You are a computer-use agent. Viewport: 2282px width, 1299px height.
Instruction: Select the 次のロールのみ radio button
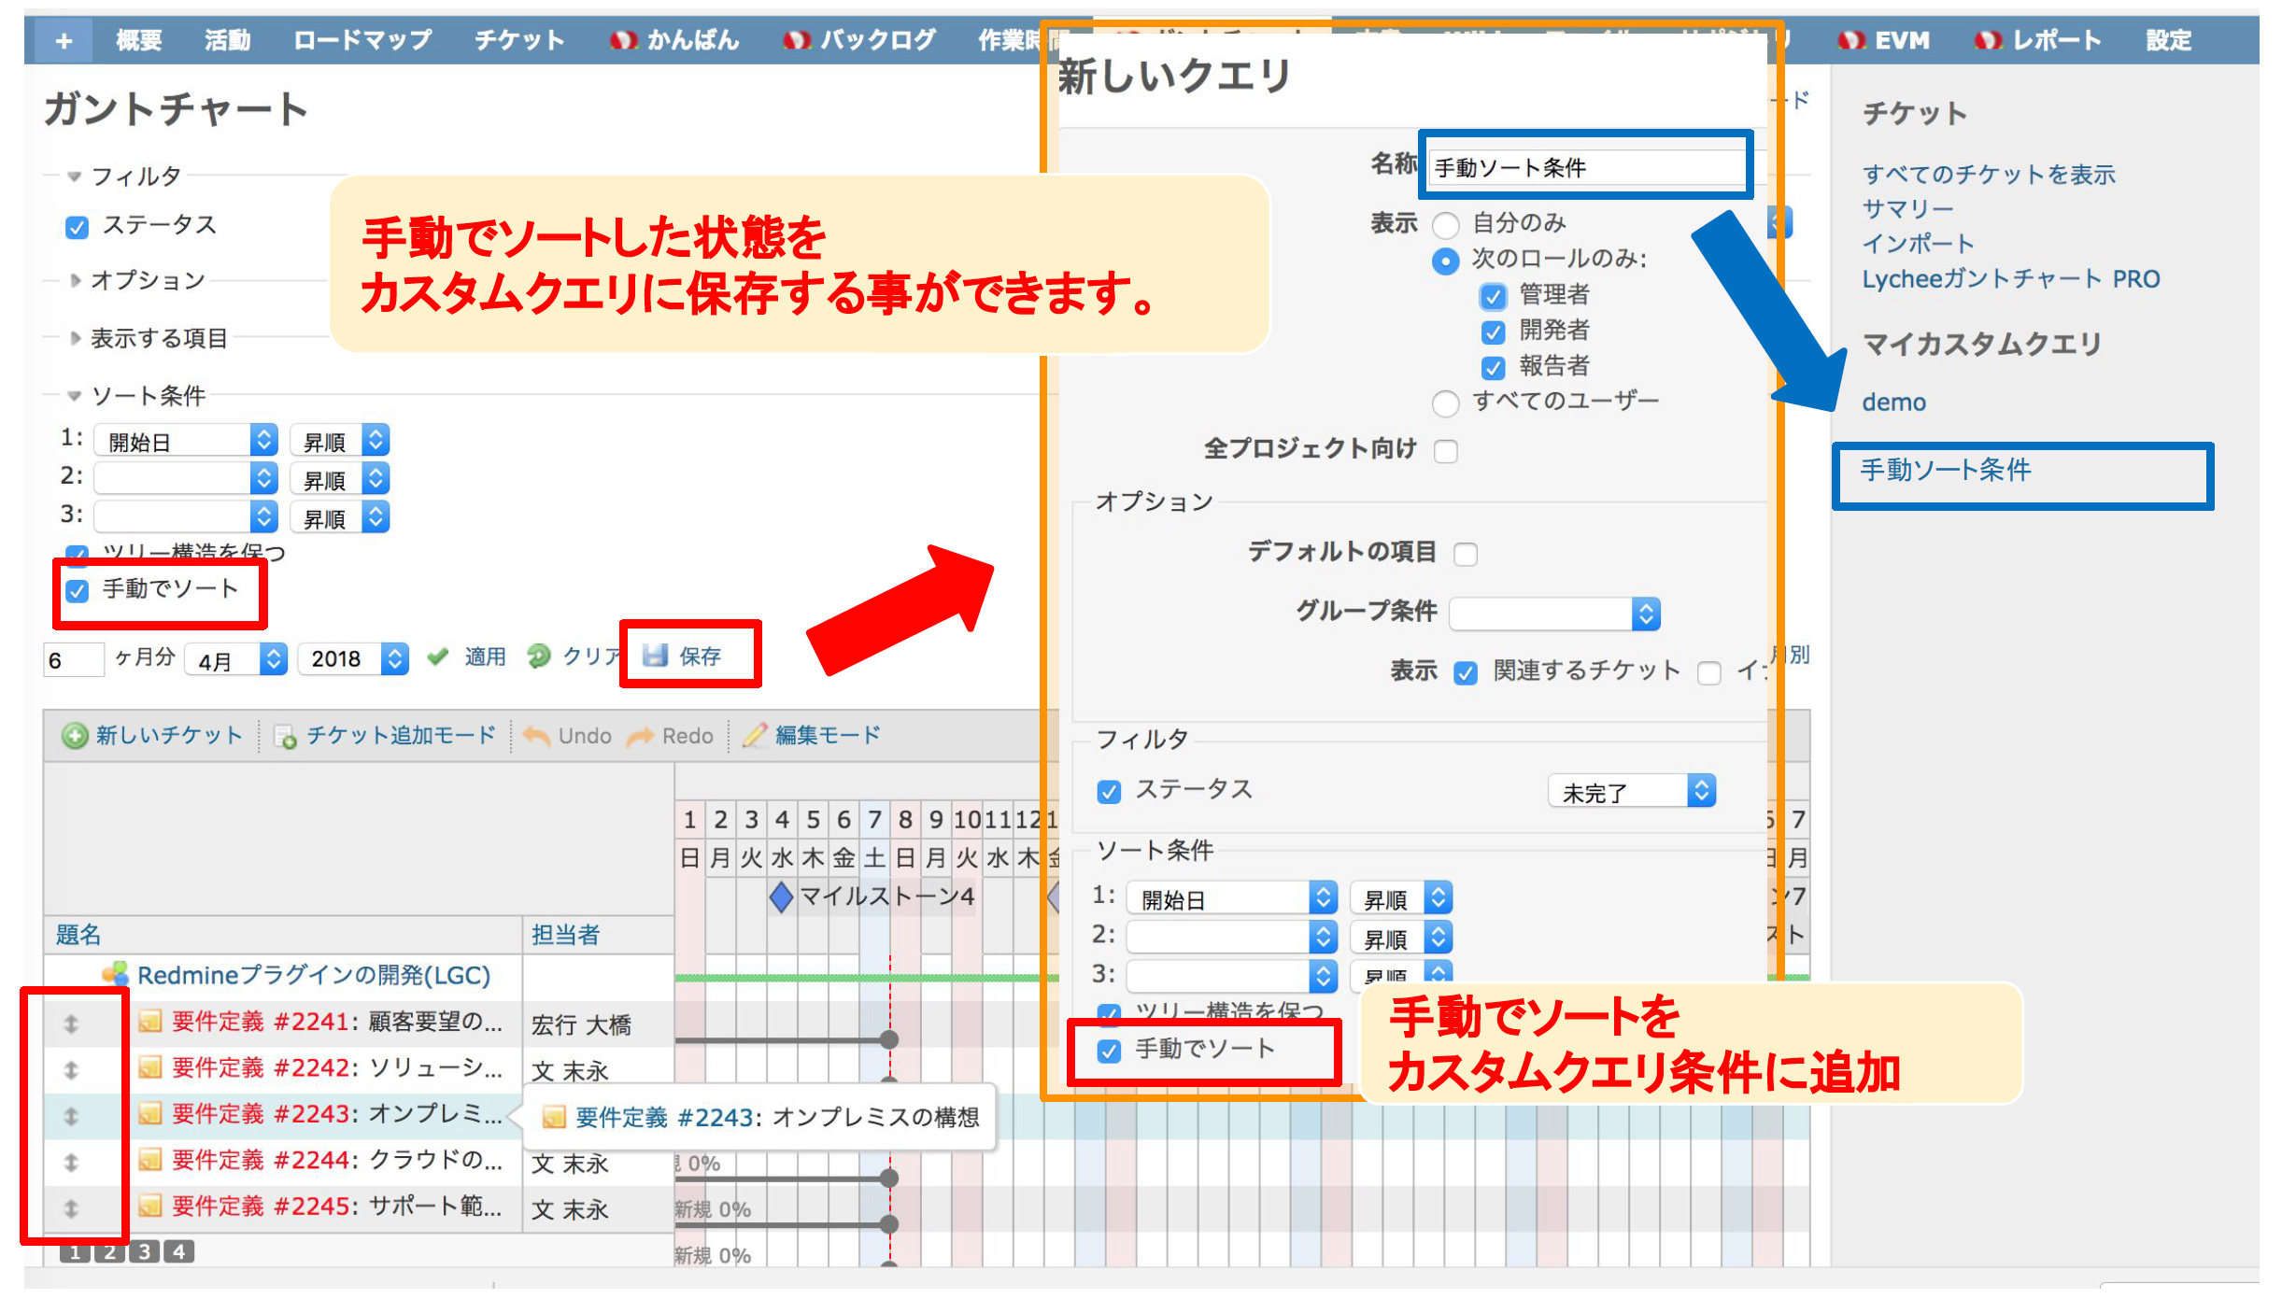click(1445, 261)
